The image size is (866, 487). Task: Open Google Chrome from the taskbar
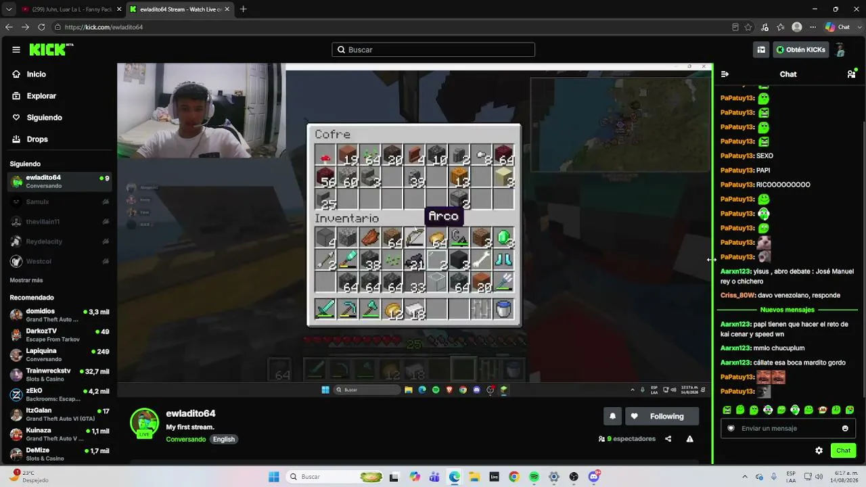(514, 477)
